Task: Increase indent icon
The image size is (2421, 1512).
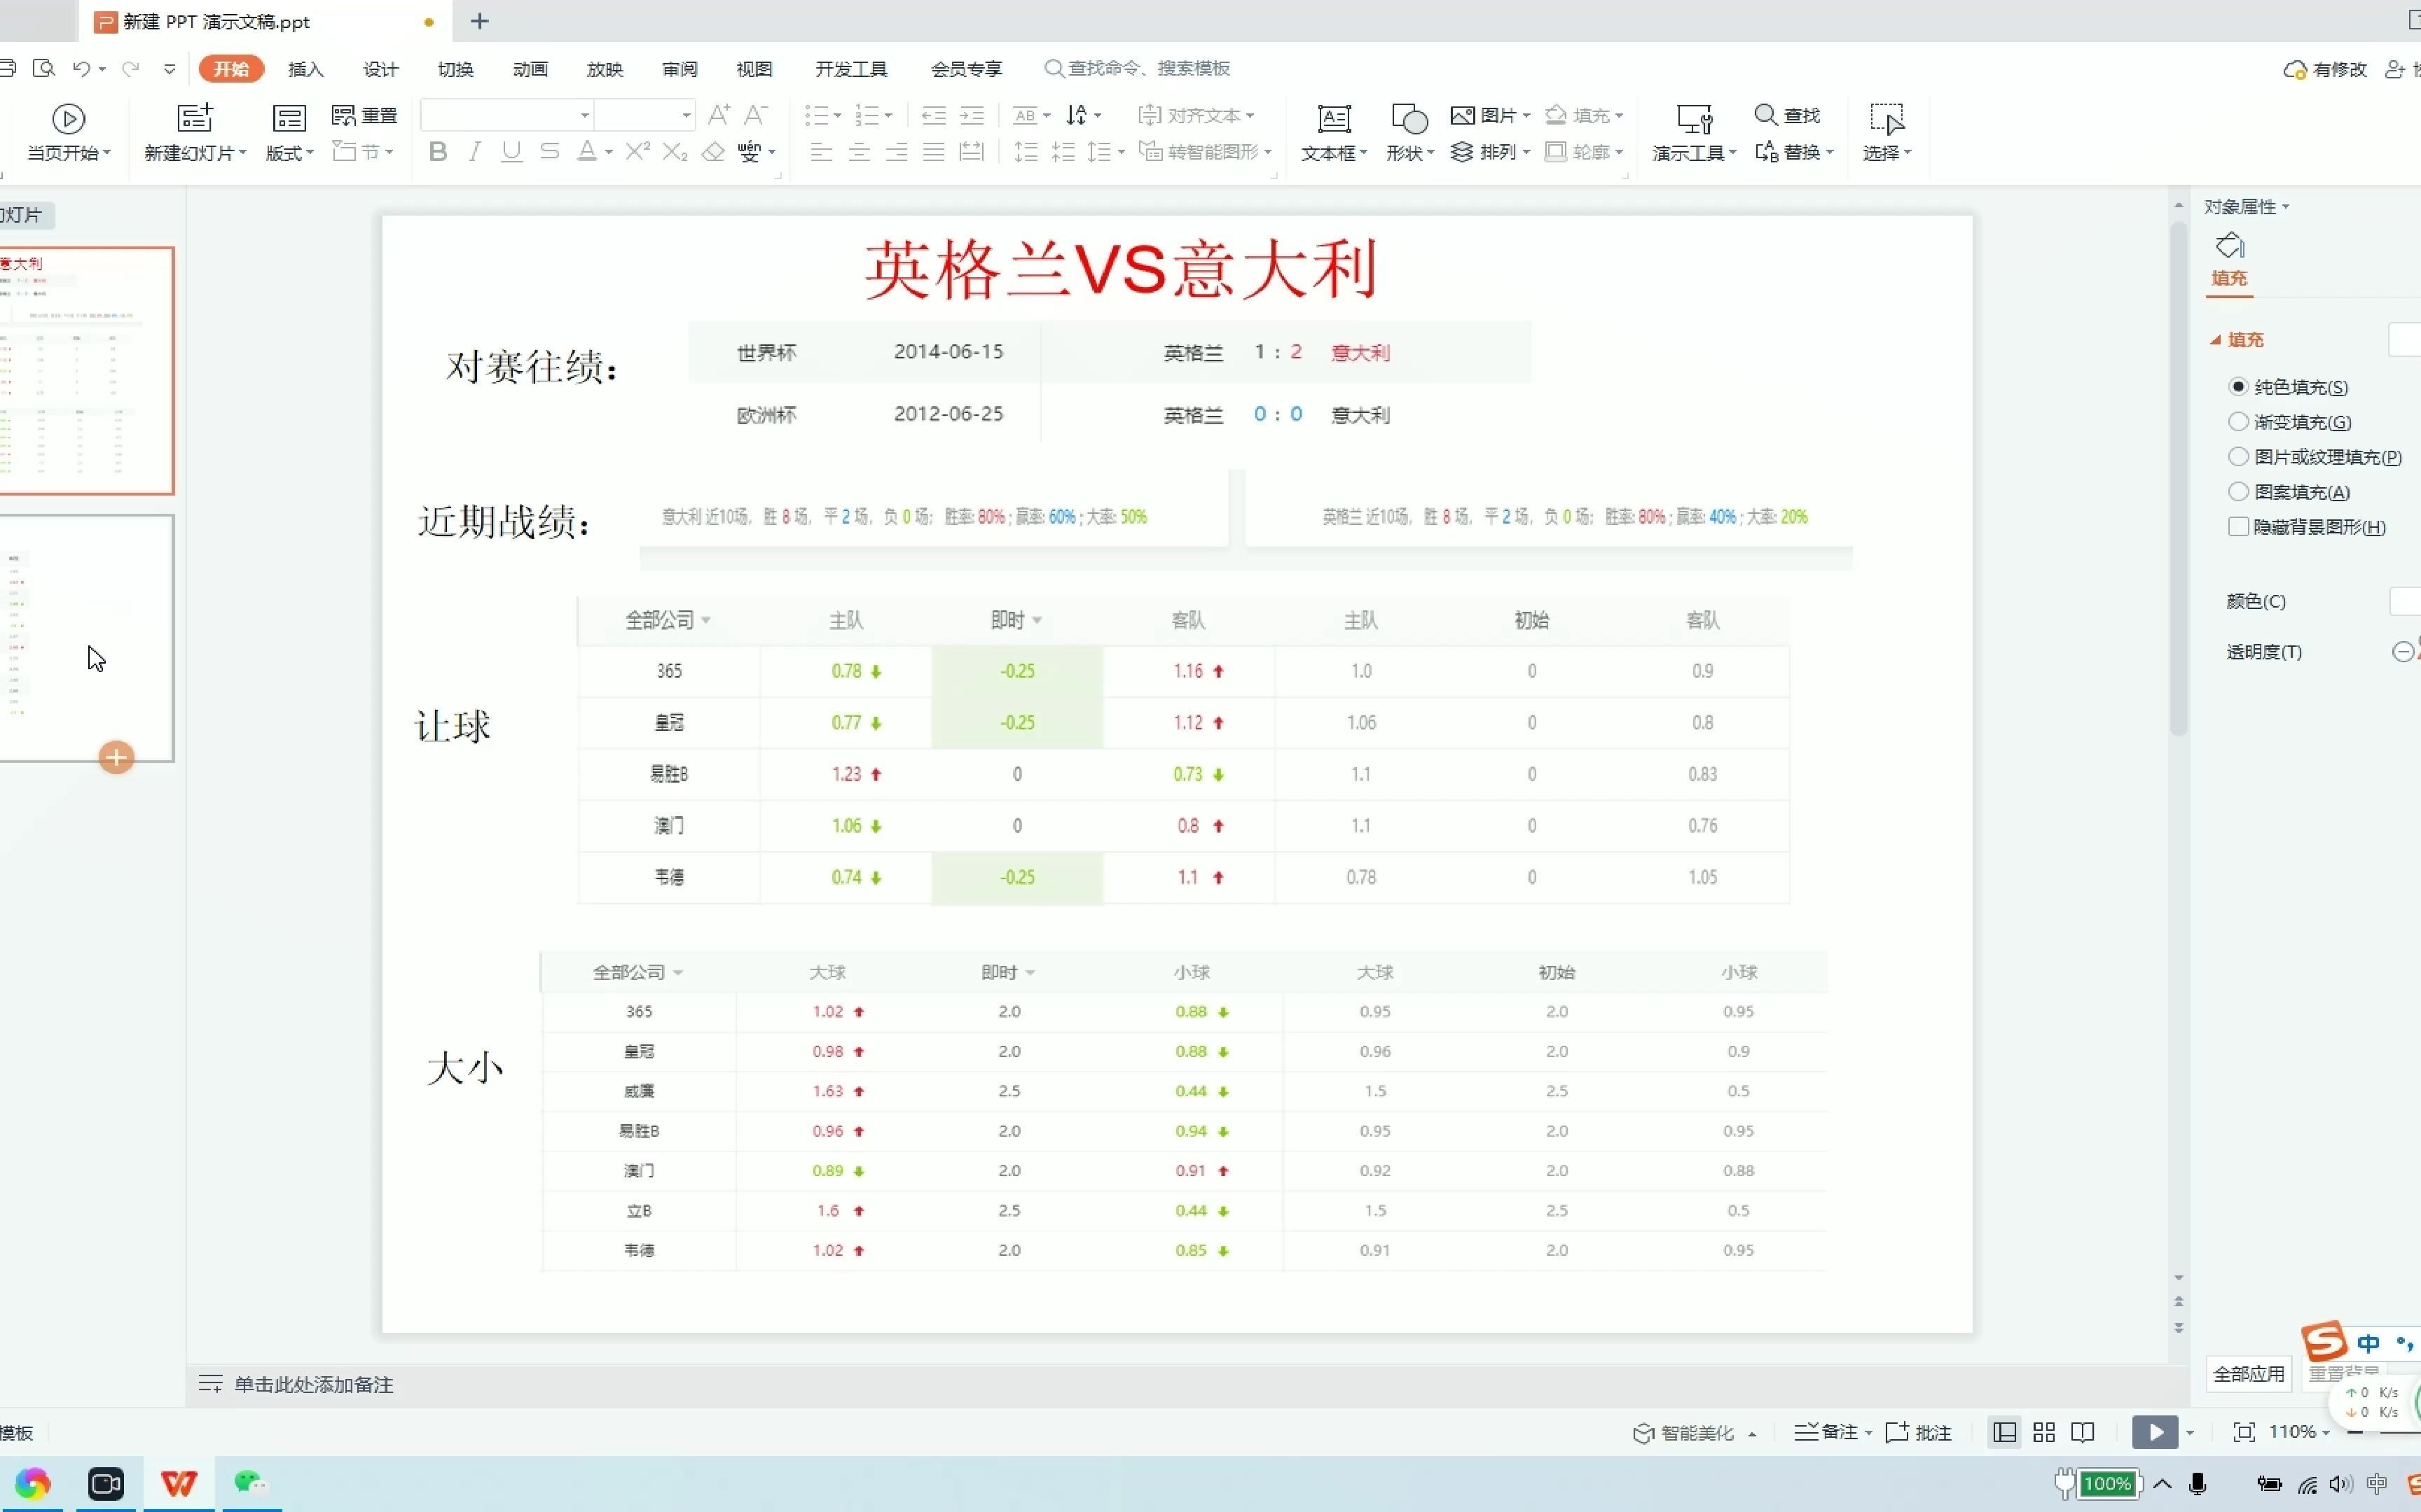Action: tap(972, 115)
